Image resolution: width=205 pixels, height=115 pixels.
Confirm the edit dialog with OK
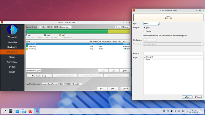pyautogui.click(x=187, y=97)
